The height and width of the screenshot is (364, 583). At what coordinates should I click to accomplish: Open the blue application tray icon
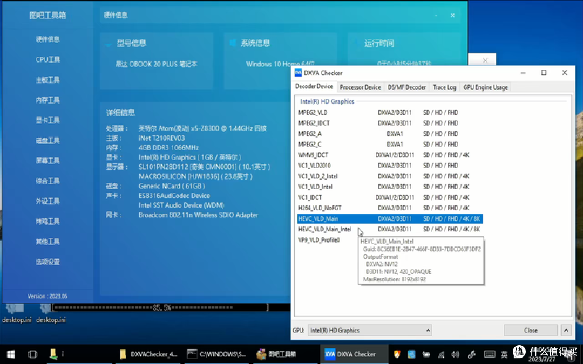point(411,354)
